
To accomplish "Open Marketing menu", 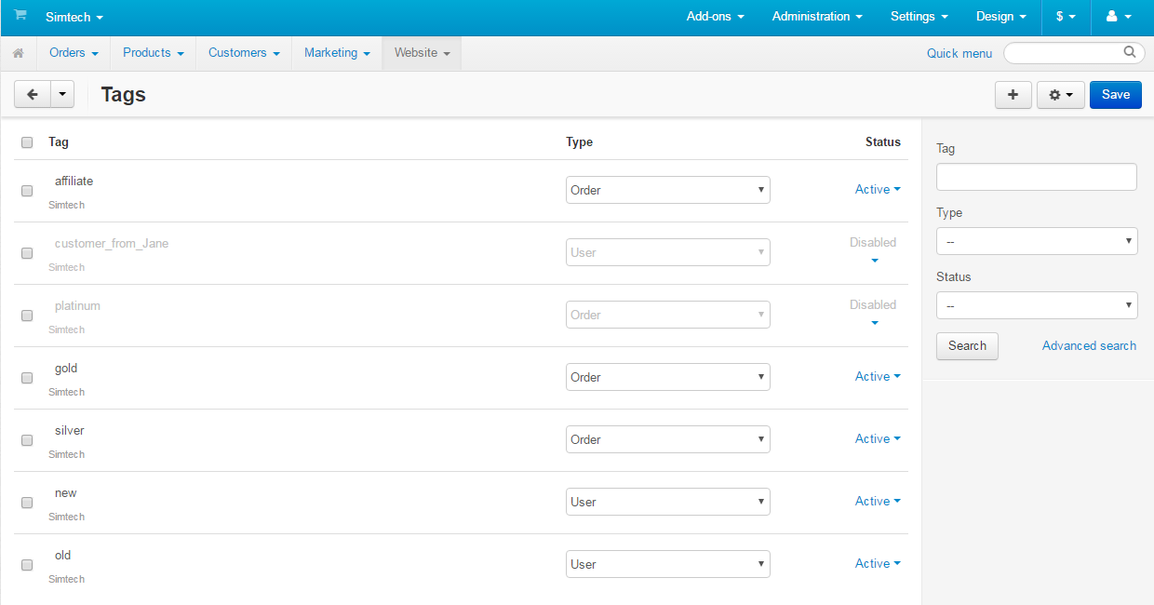I will click(x=337, y=53).
